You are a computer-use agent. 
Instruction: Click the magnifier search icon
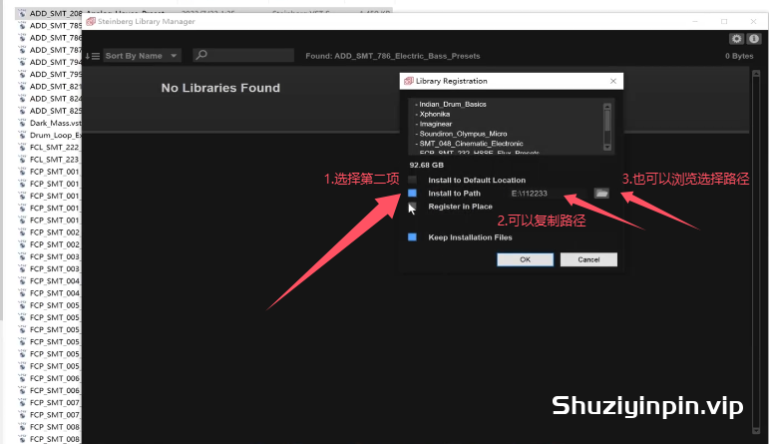pyautogui.click(x=201, y=55)
